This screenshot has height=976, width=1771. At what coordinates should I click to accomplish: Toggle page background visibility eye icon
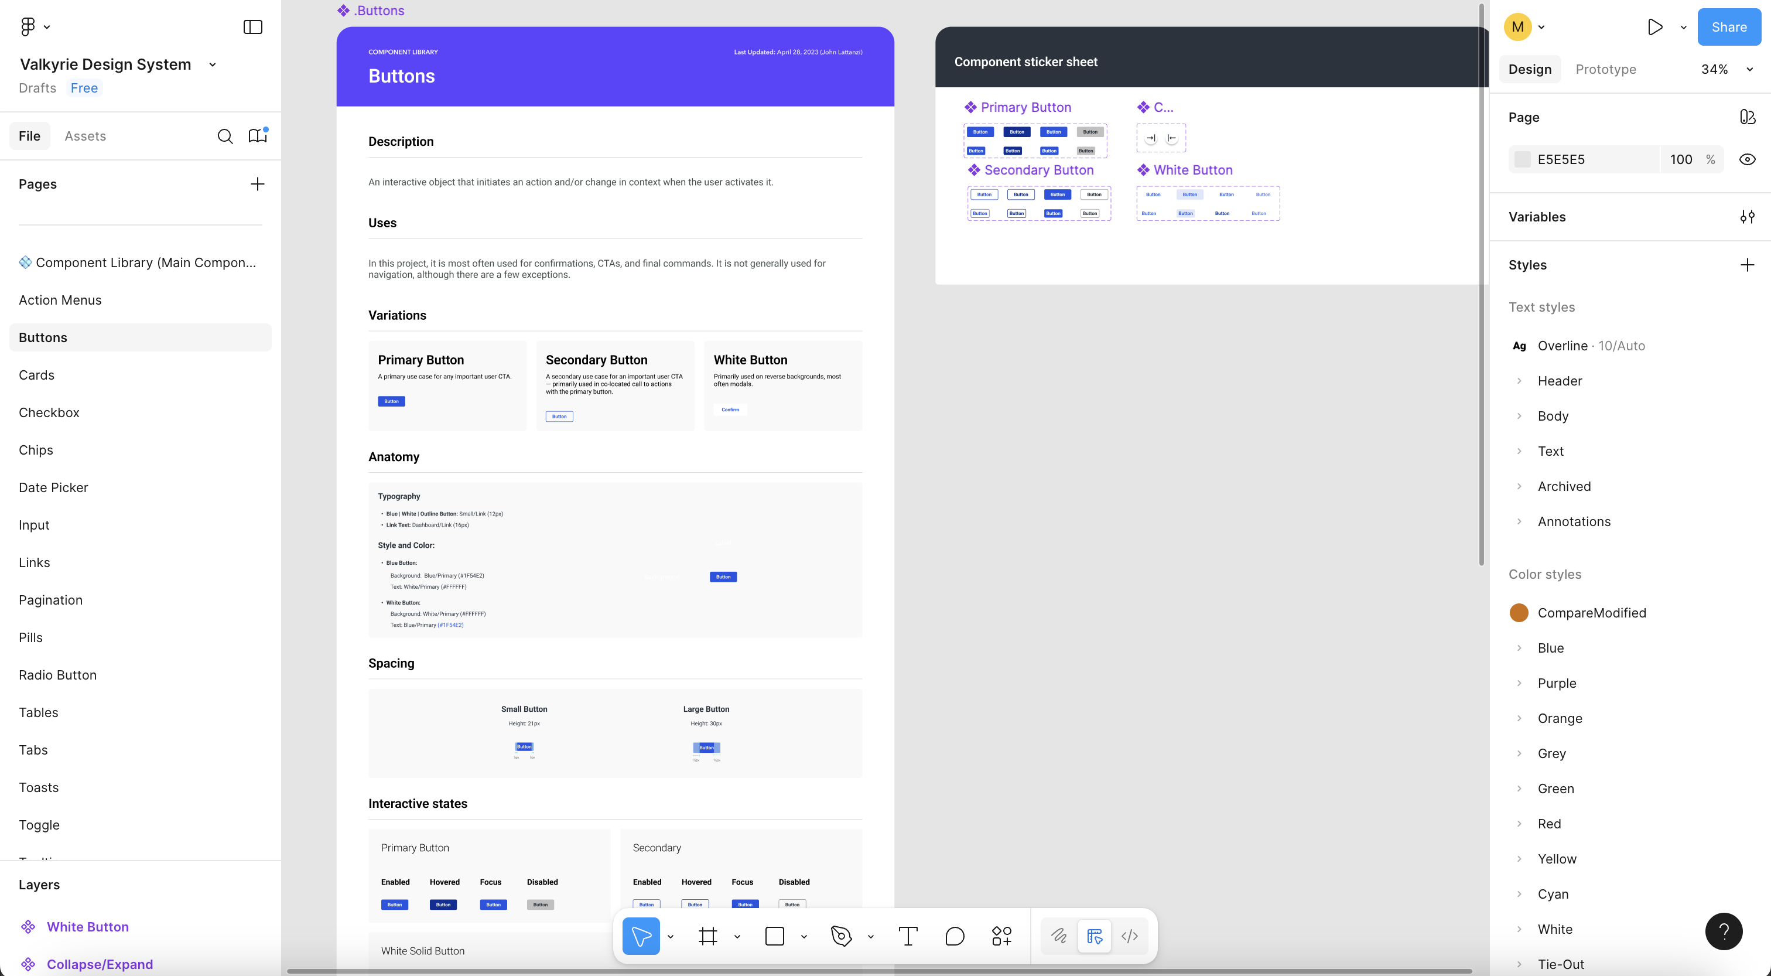pos(1747,159)
